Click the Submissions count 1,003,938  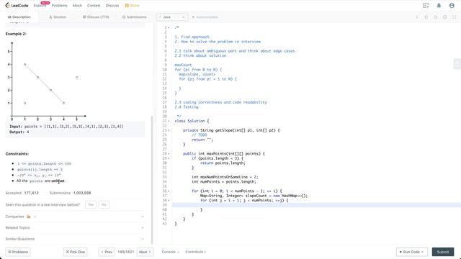(82, 193)
